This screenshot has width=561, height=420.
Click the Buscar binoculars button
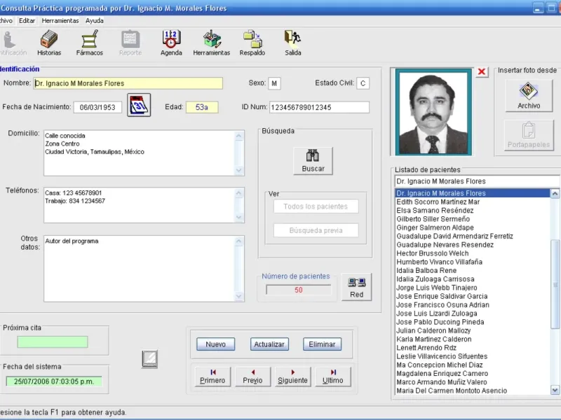(313, 160)
